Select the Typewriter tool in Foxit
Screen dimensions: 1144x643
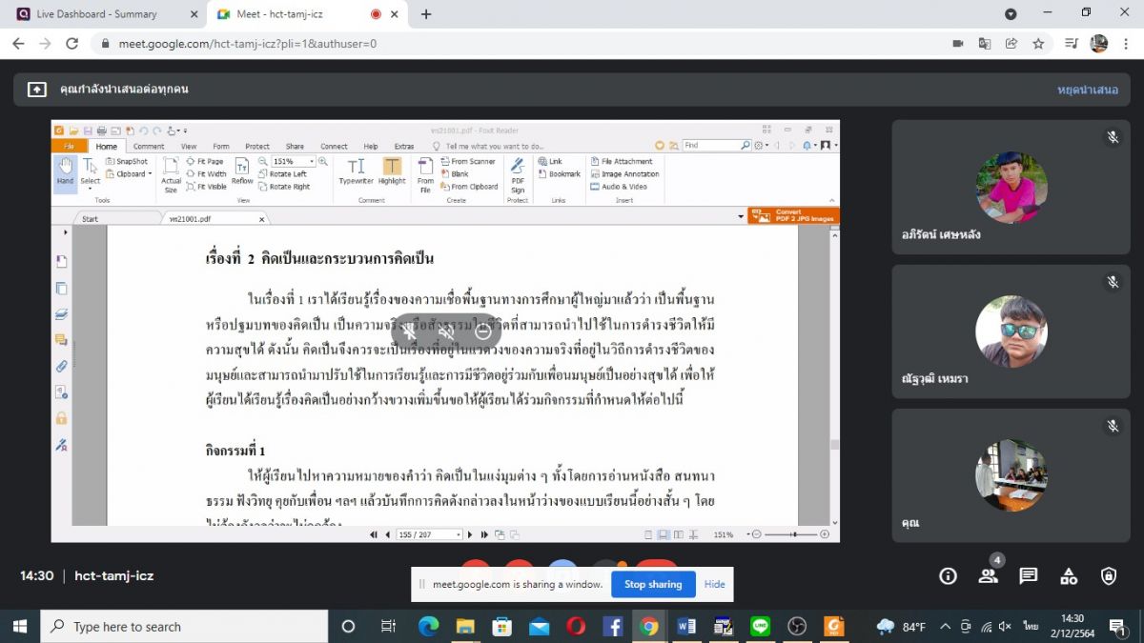(x=356, y=171)
